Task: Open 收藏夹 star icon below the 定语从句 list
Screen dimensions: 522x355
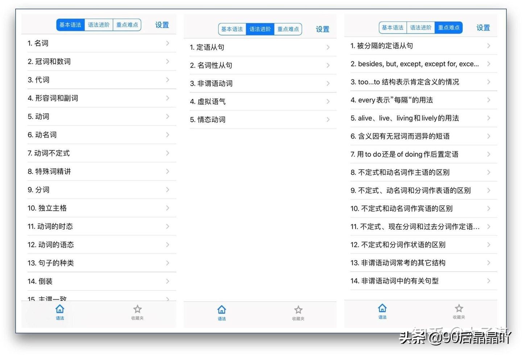Action: pos(298,312)
